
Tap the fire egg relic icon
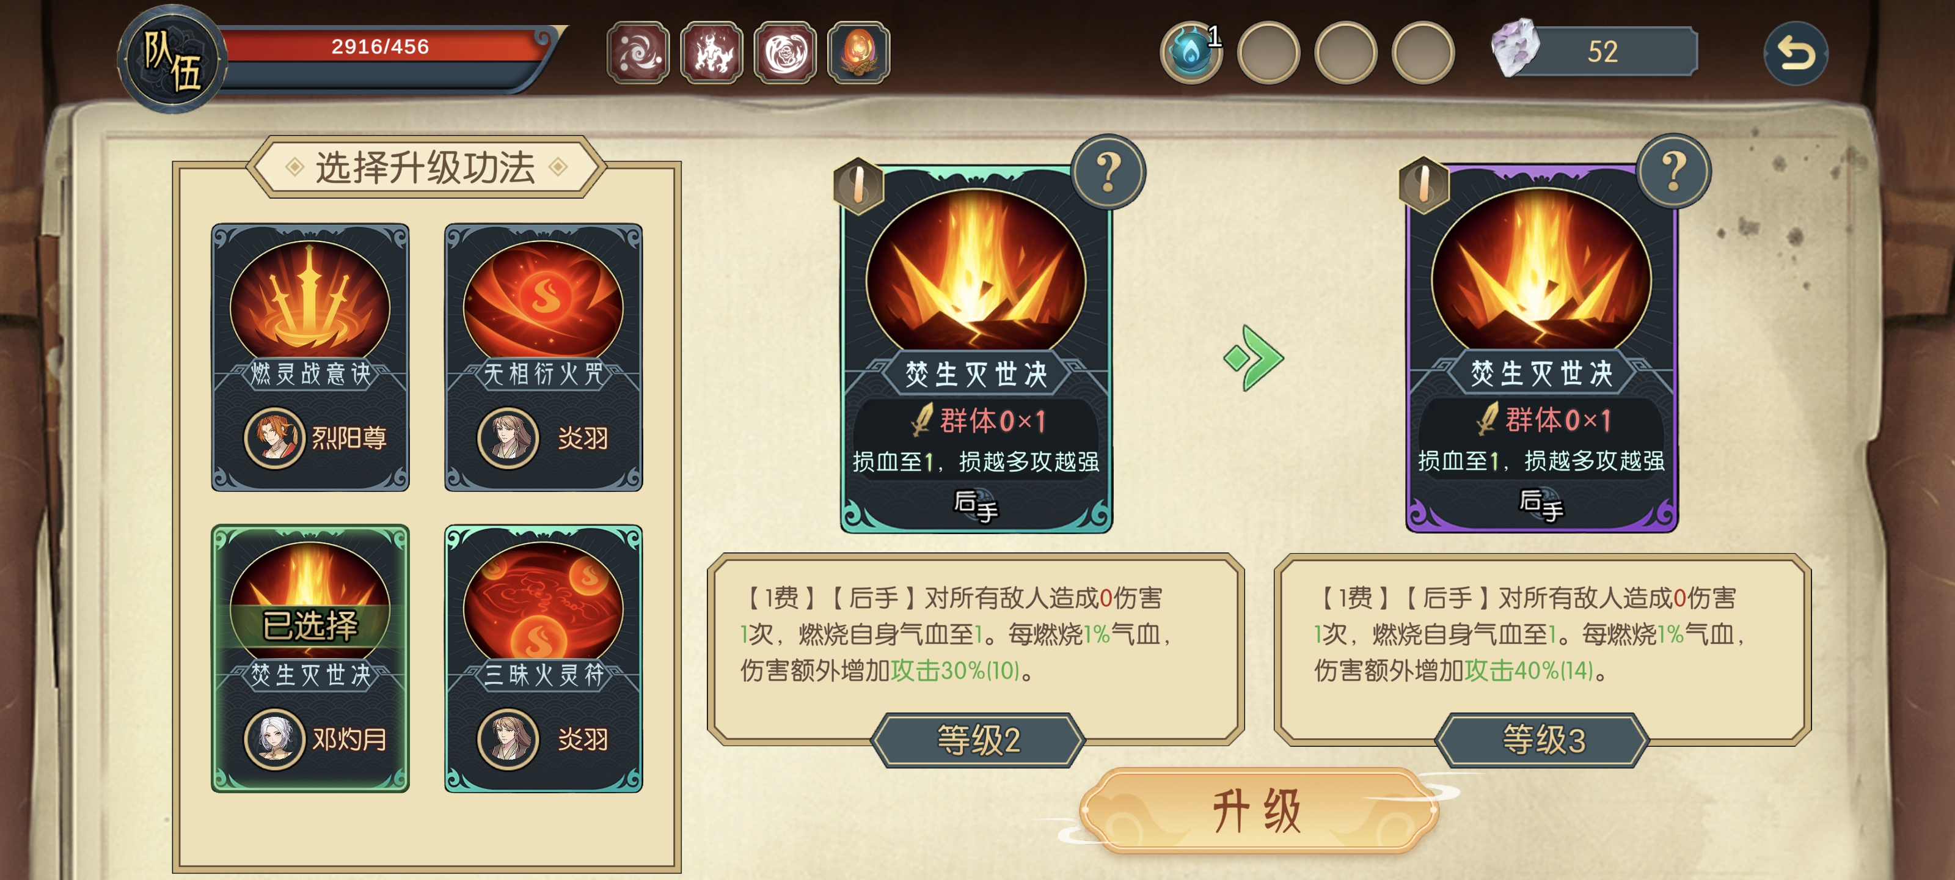(x=858, y=53)
